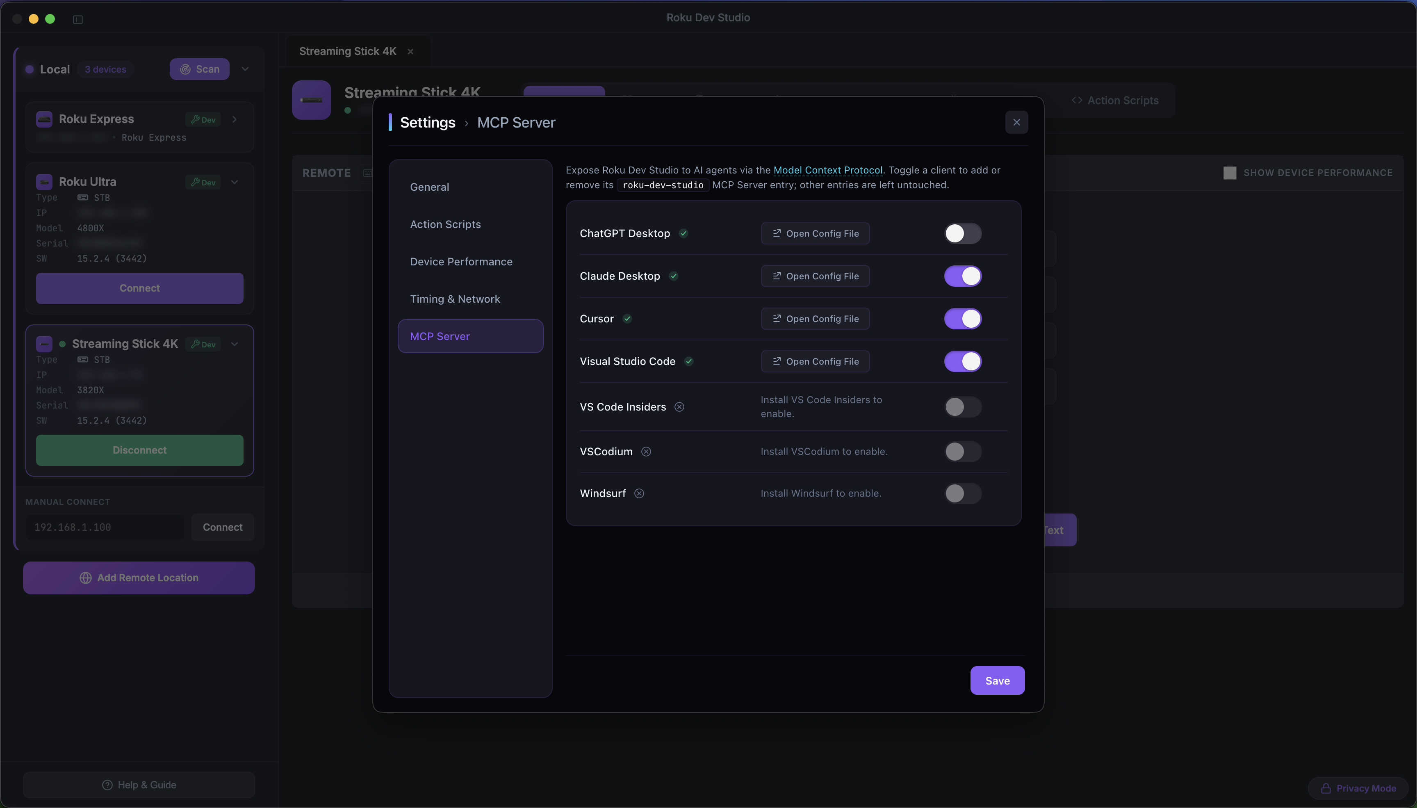Click ChatGPT Desktop installed checkmark icon

coord(684,234)
